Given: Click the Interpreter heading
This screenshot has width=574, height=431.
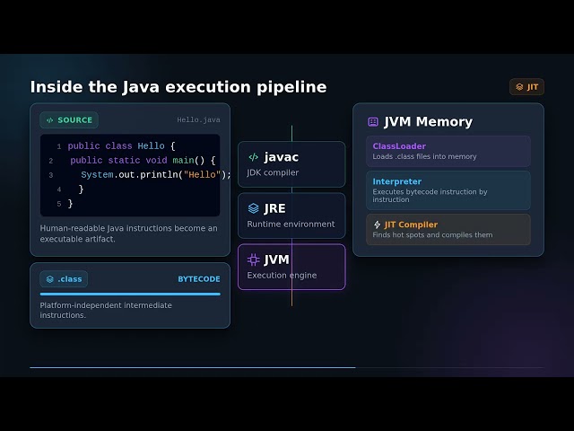Looking at the screenshot, I should pos(396,181).
